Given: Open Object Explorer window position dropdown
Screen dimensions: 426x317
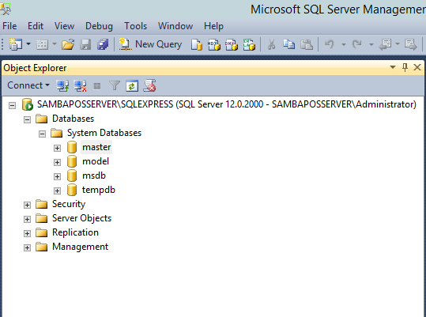Looking at the screenshot, I should tap(393, 67).
